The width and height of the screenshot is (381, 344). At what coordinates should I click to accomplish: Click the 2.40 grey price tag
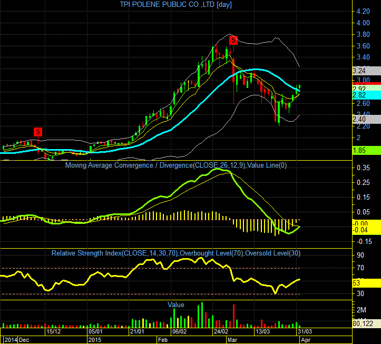[x=366, y=119]
